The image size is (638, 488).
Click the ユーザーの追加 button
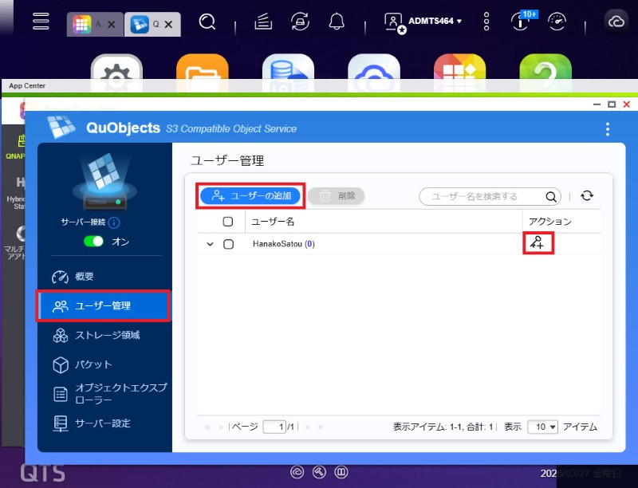point(251,195)
